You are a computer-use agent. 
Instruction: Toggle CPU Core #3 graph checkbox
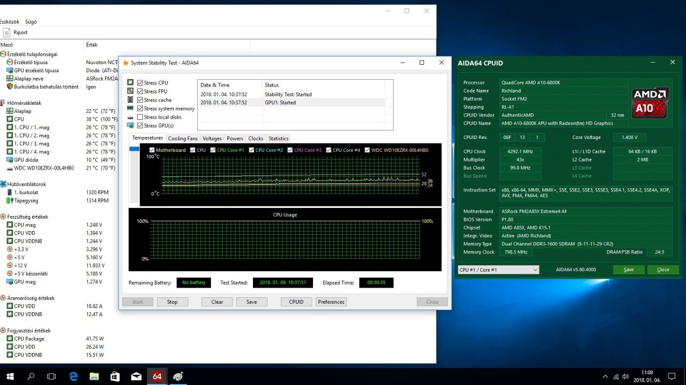[x=290, y=150]
